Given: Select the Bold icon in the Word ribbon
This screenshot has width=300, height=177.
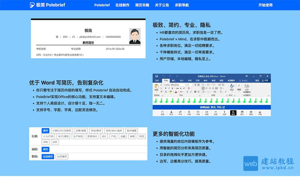Looking at the screenshot, I should coord(166,88).
